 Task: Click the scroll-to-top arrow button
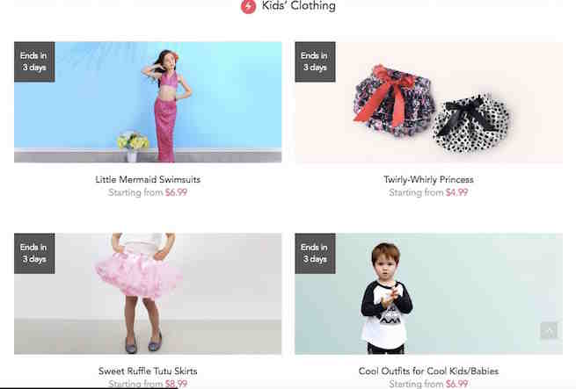pos(550,331)
